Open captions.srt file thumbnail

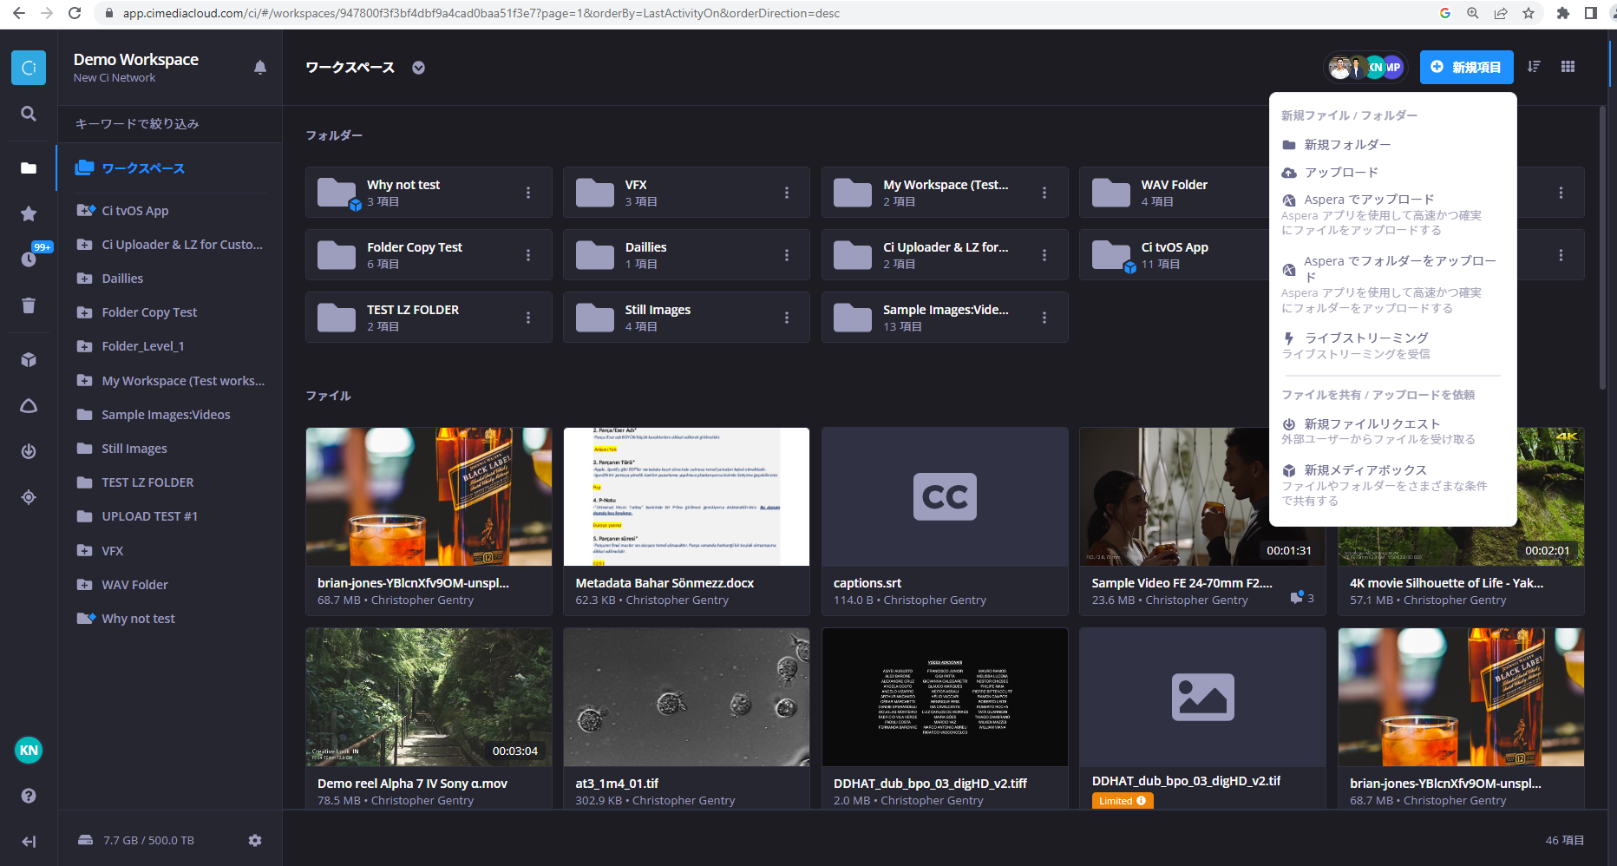[x=945, y=496]
